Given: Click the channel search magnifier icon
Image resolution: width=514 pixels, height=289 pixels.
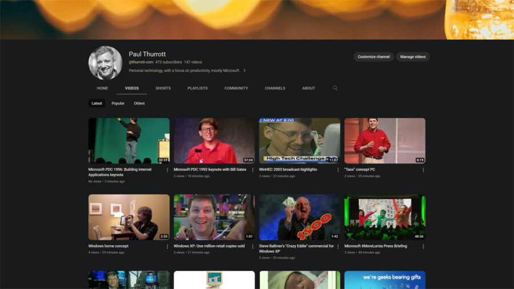Looking at the screenshot, I should click(335, 88).
